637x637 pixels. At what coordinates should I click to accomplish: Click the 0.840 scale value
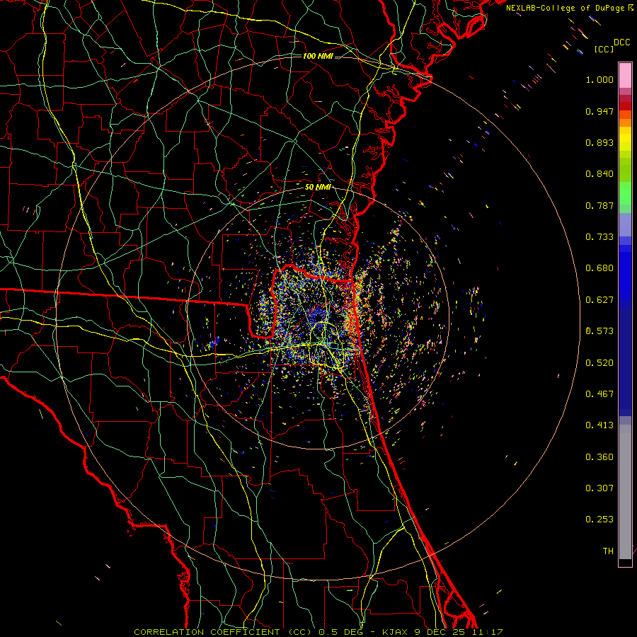[599, 174]
